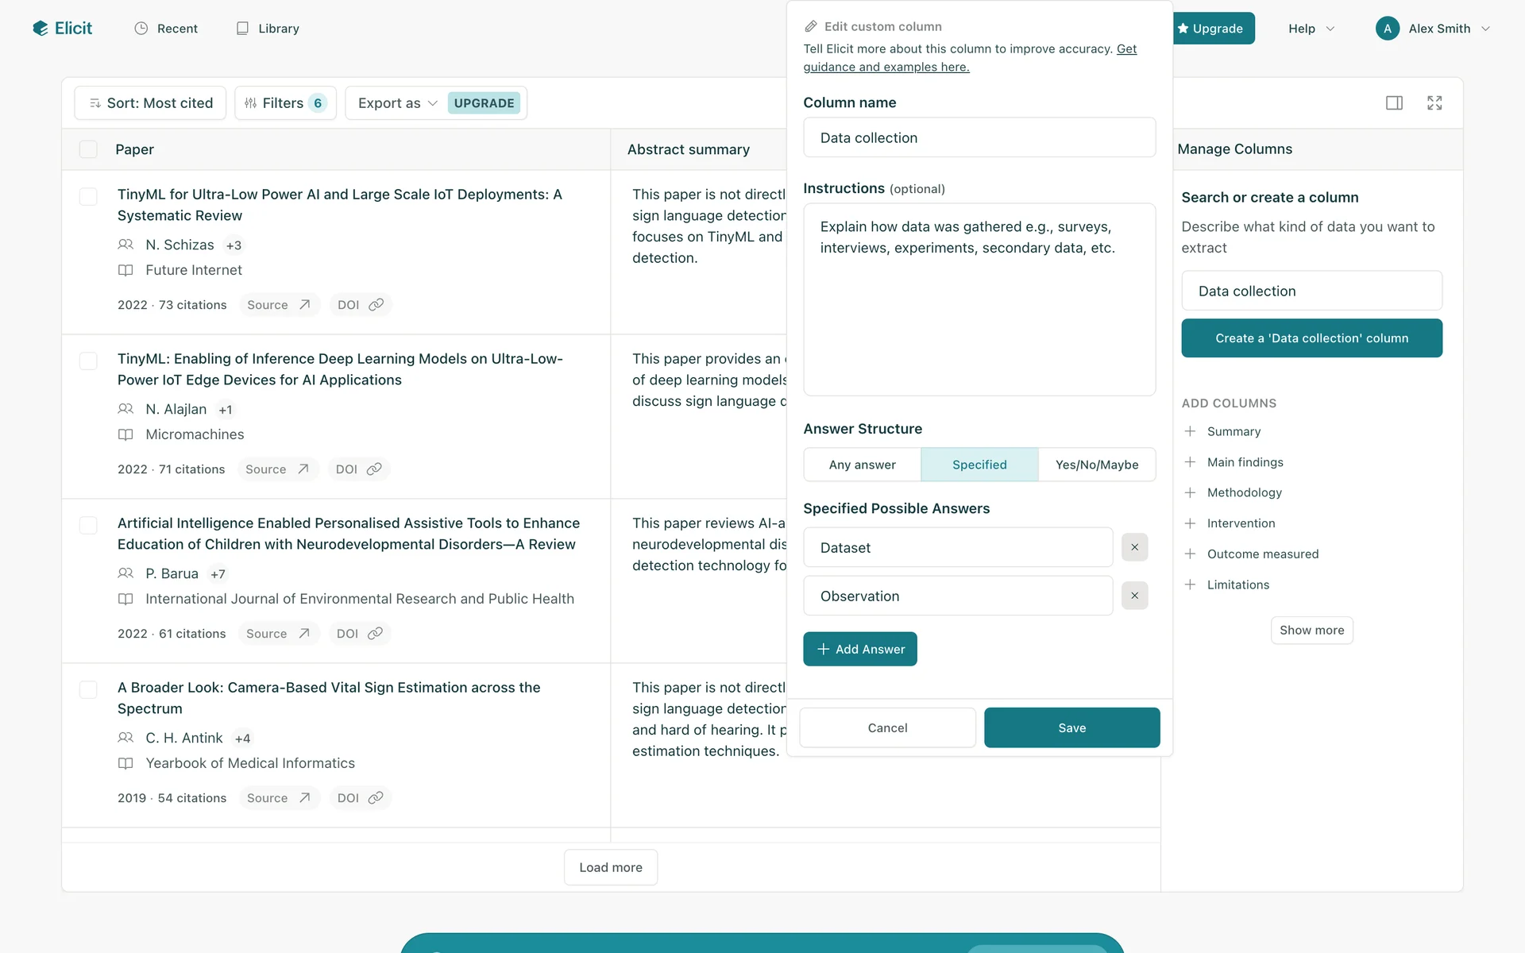The image size is (1525, 953).
Task: Add the Methodology column via plus icon
Action: (1190, 492)
